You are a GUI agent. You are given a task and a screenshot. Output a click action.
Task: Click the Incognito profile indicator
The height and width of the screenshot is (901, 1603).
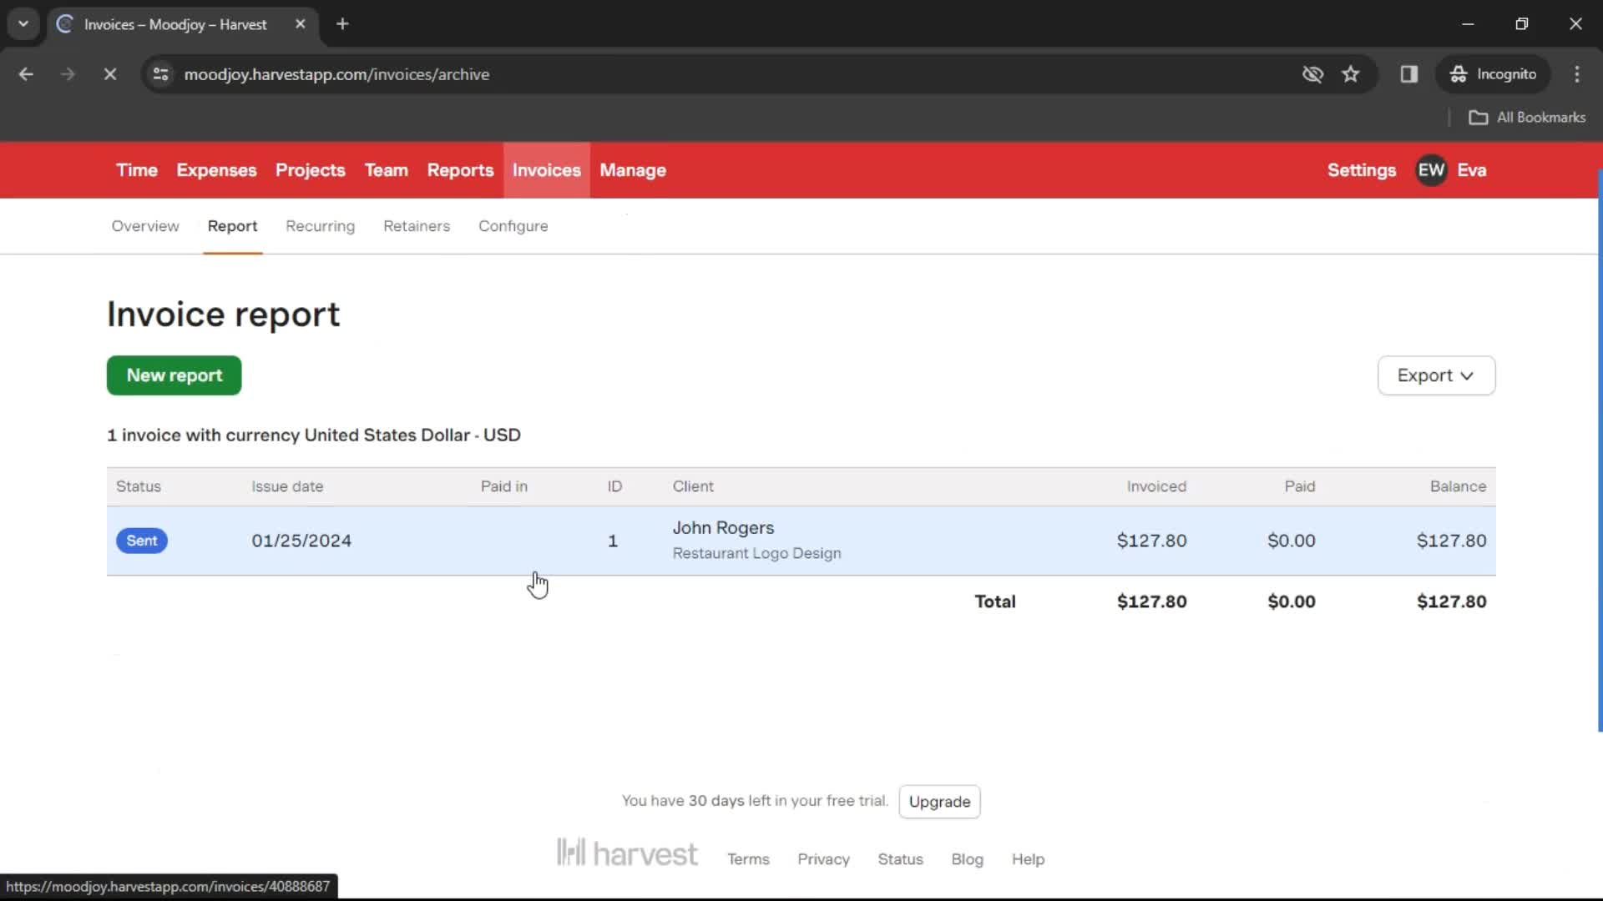pos(1493,74)
